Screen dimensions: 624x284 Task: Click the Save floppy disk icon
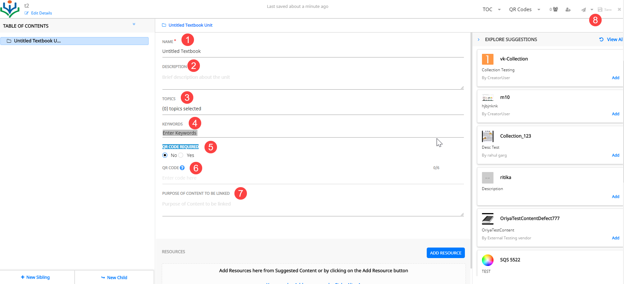600,10
